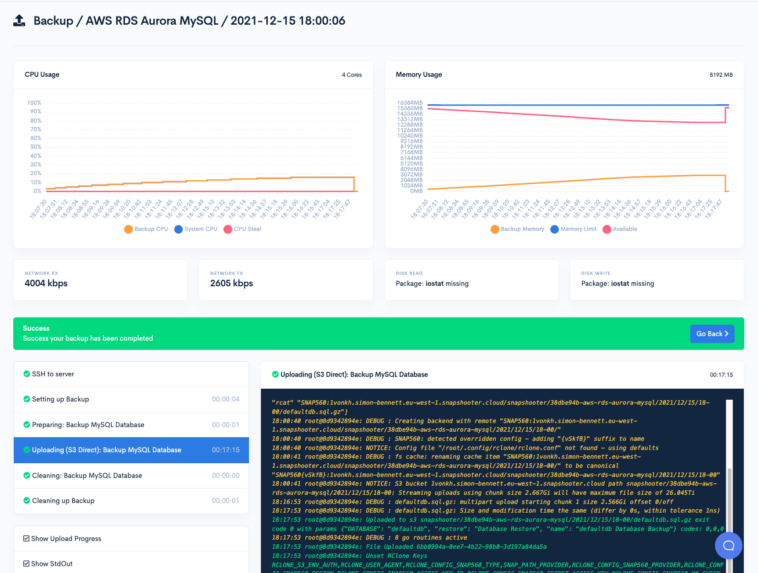
Task: Select Preparing: Backup MySQL Database step
Action: pyautogui.click(x=131, y=425)
